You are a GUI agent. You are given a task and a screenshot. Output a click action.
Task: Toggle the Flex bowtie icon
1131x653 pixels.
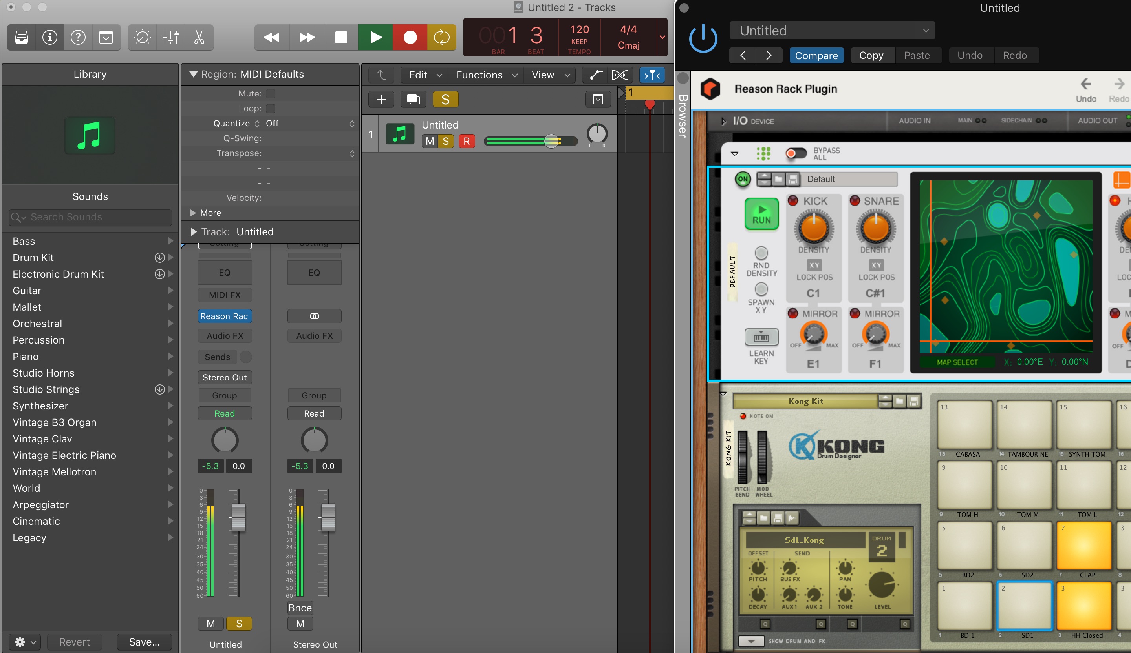(620, 75)
